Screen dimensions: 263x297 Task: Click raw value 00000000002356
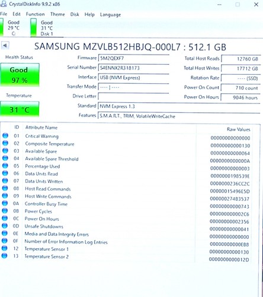coord(229,222)
